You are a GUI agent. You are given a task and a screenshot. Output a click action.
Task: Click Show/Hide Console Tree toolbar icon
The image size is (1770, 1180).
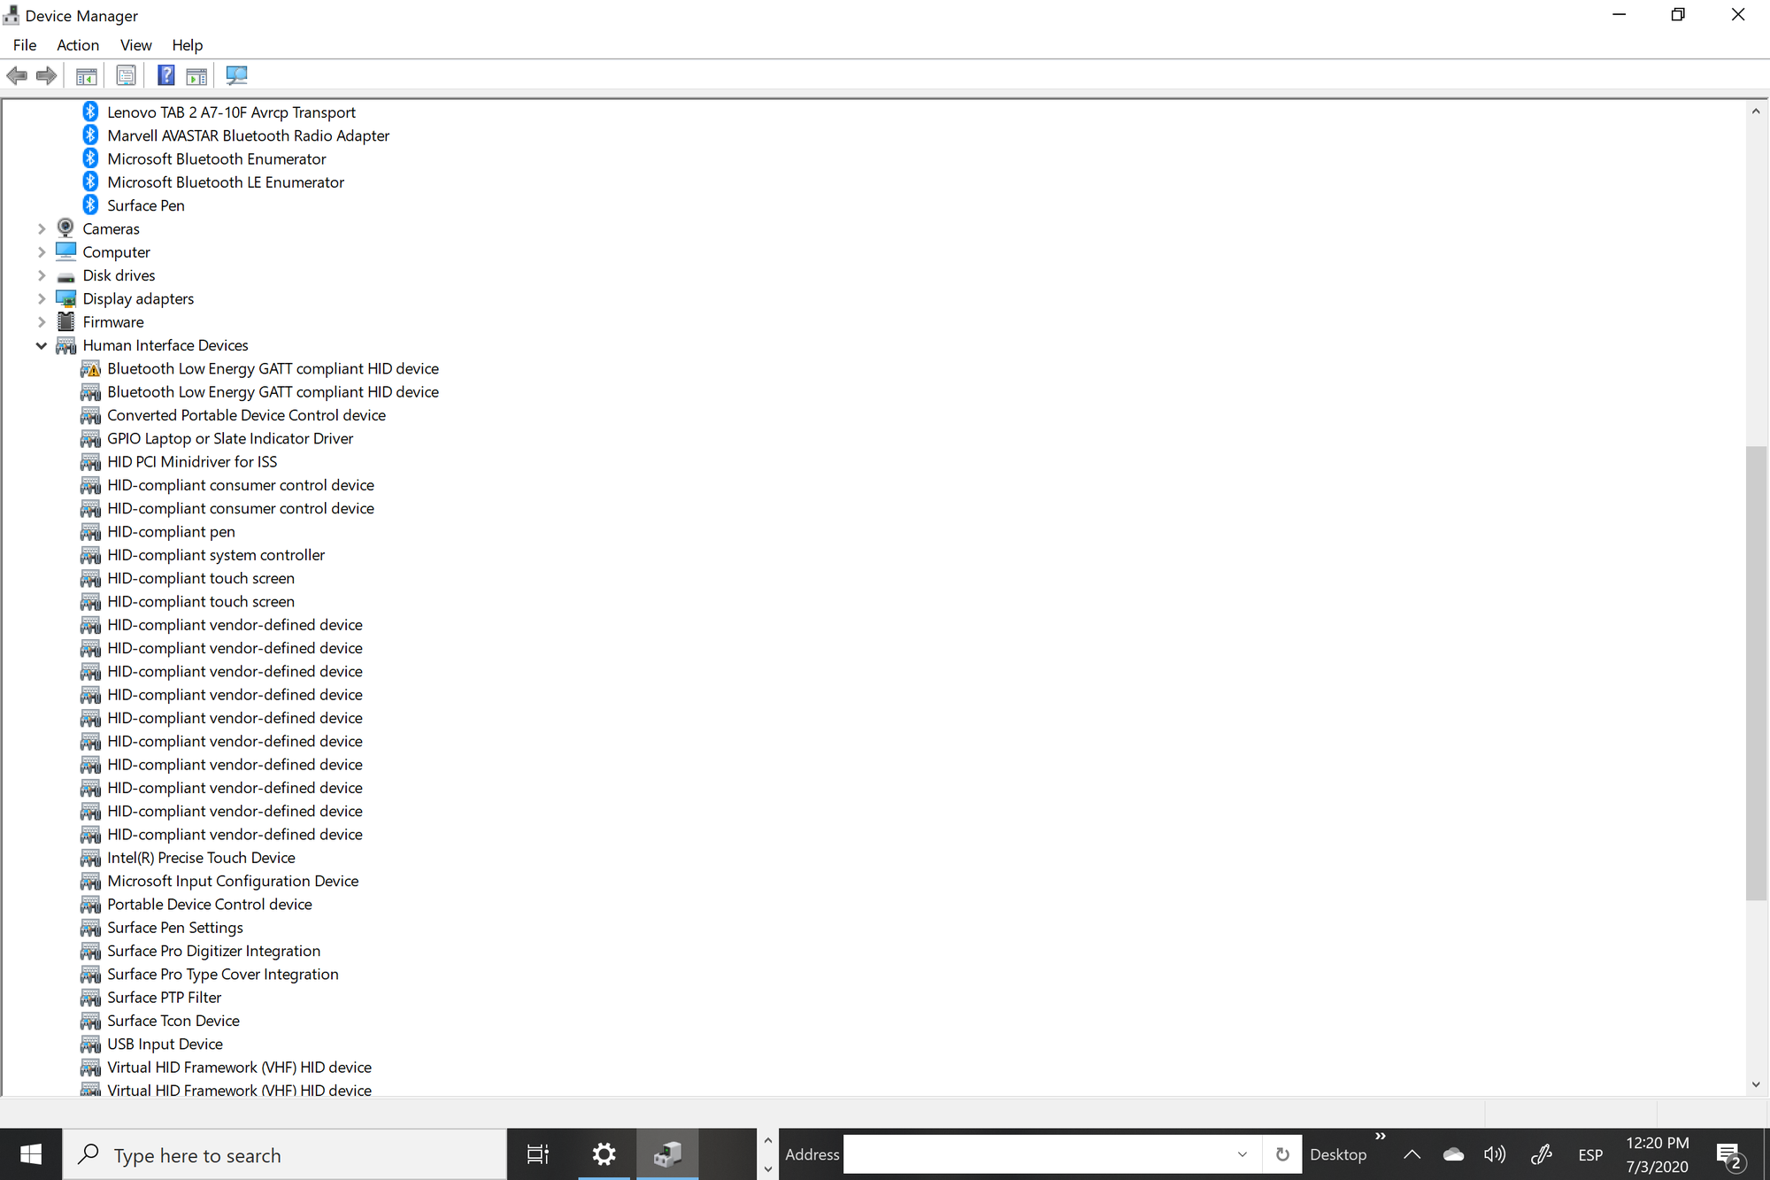tap(87, 76)
